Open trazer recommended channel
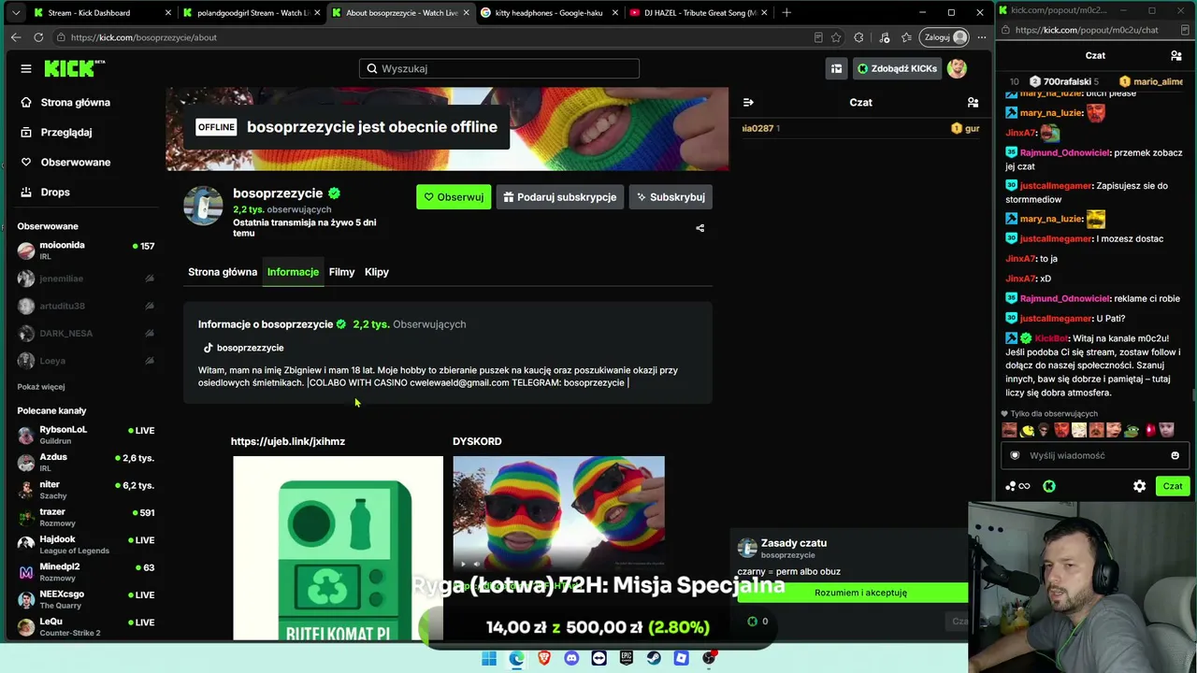The width and height of the screenshot is (1197, 673). pos(84,517)
